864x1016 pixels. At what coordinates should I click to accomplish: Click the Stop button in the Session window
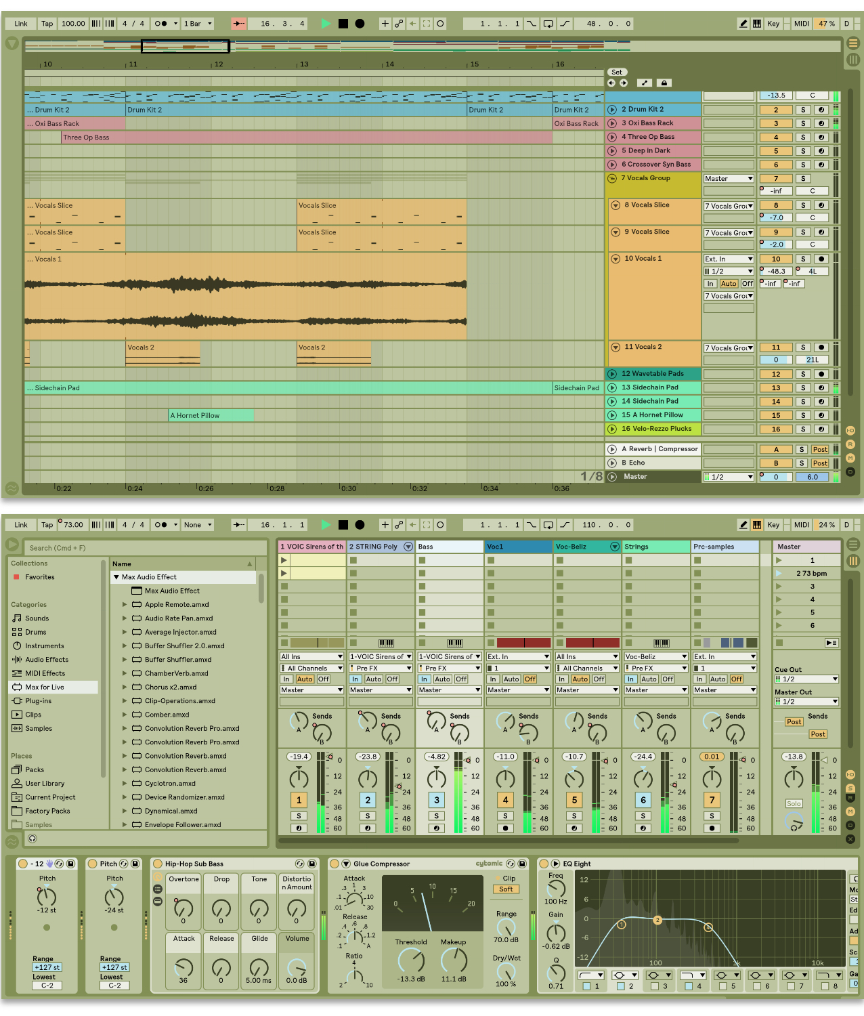(x=343, y=525)
